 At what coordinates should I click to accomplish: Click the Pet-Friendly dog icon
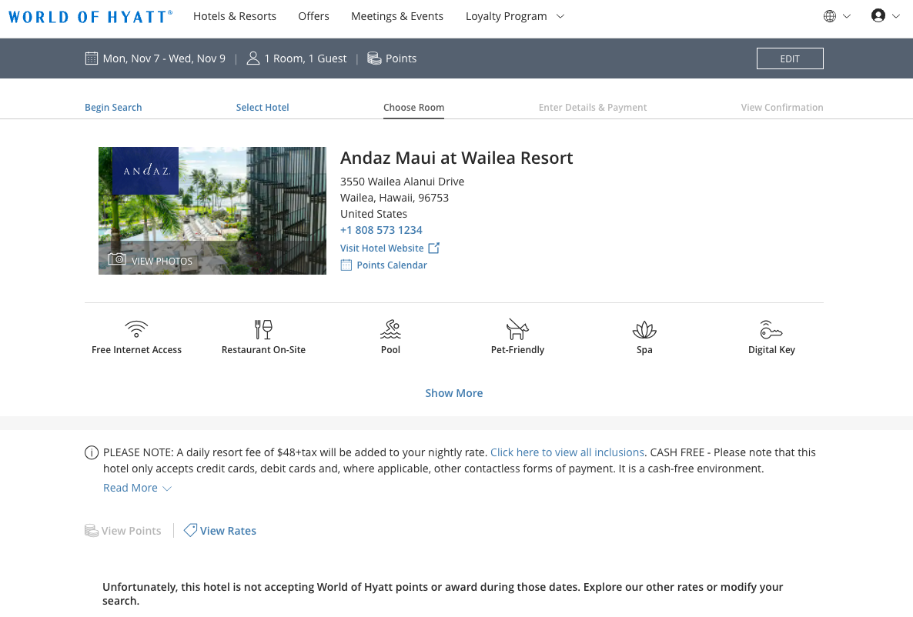(517, 329)
